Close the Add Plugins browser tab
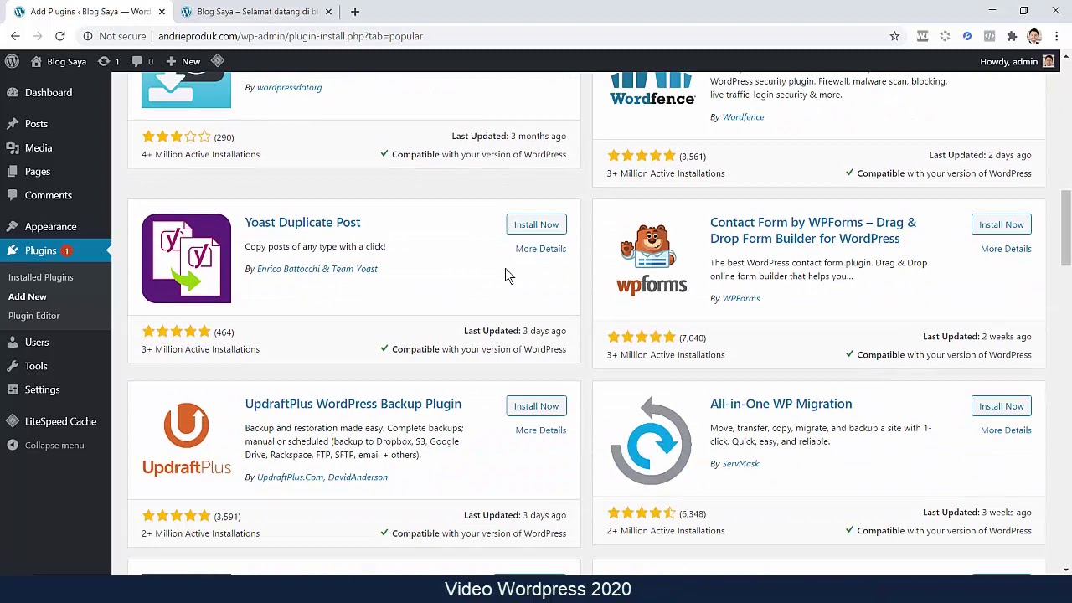 point(162,12)
